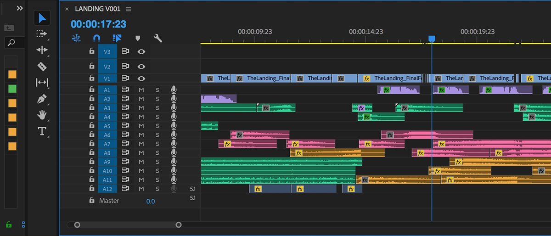551x236 pixels.
Task: Click the voice-over microphone on track A10
Action: [x=174, y=171]
